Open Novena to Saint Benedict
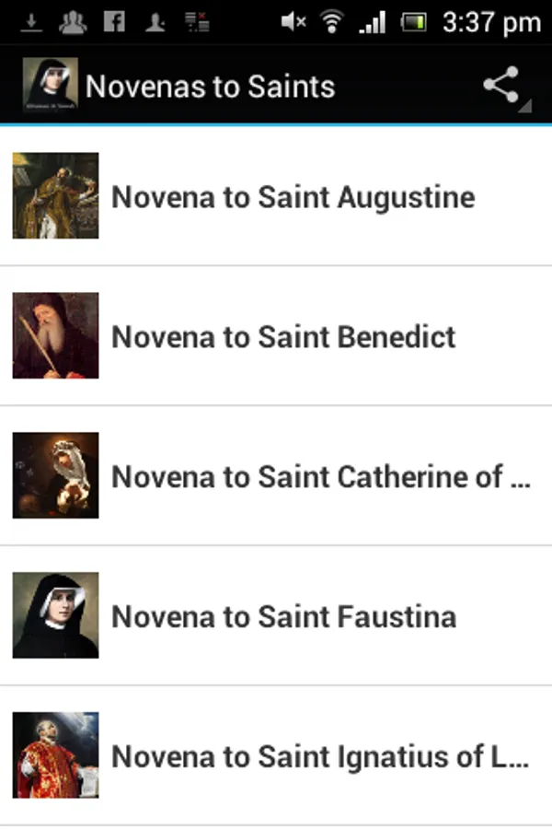Viewport: 552px width, 829px height. click(283, 337)
